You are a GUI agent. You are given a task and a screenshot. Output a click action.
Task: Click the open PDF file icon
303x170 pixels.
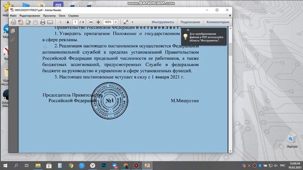click(x=13, y=22)
